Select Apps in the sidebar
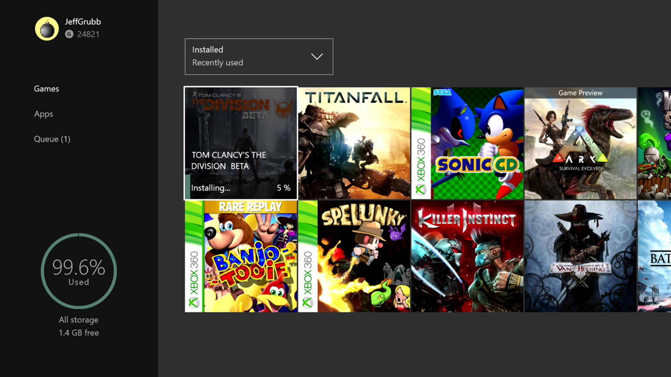Viewport: 671px width, 377px height. [44, 114]
